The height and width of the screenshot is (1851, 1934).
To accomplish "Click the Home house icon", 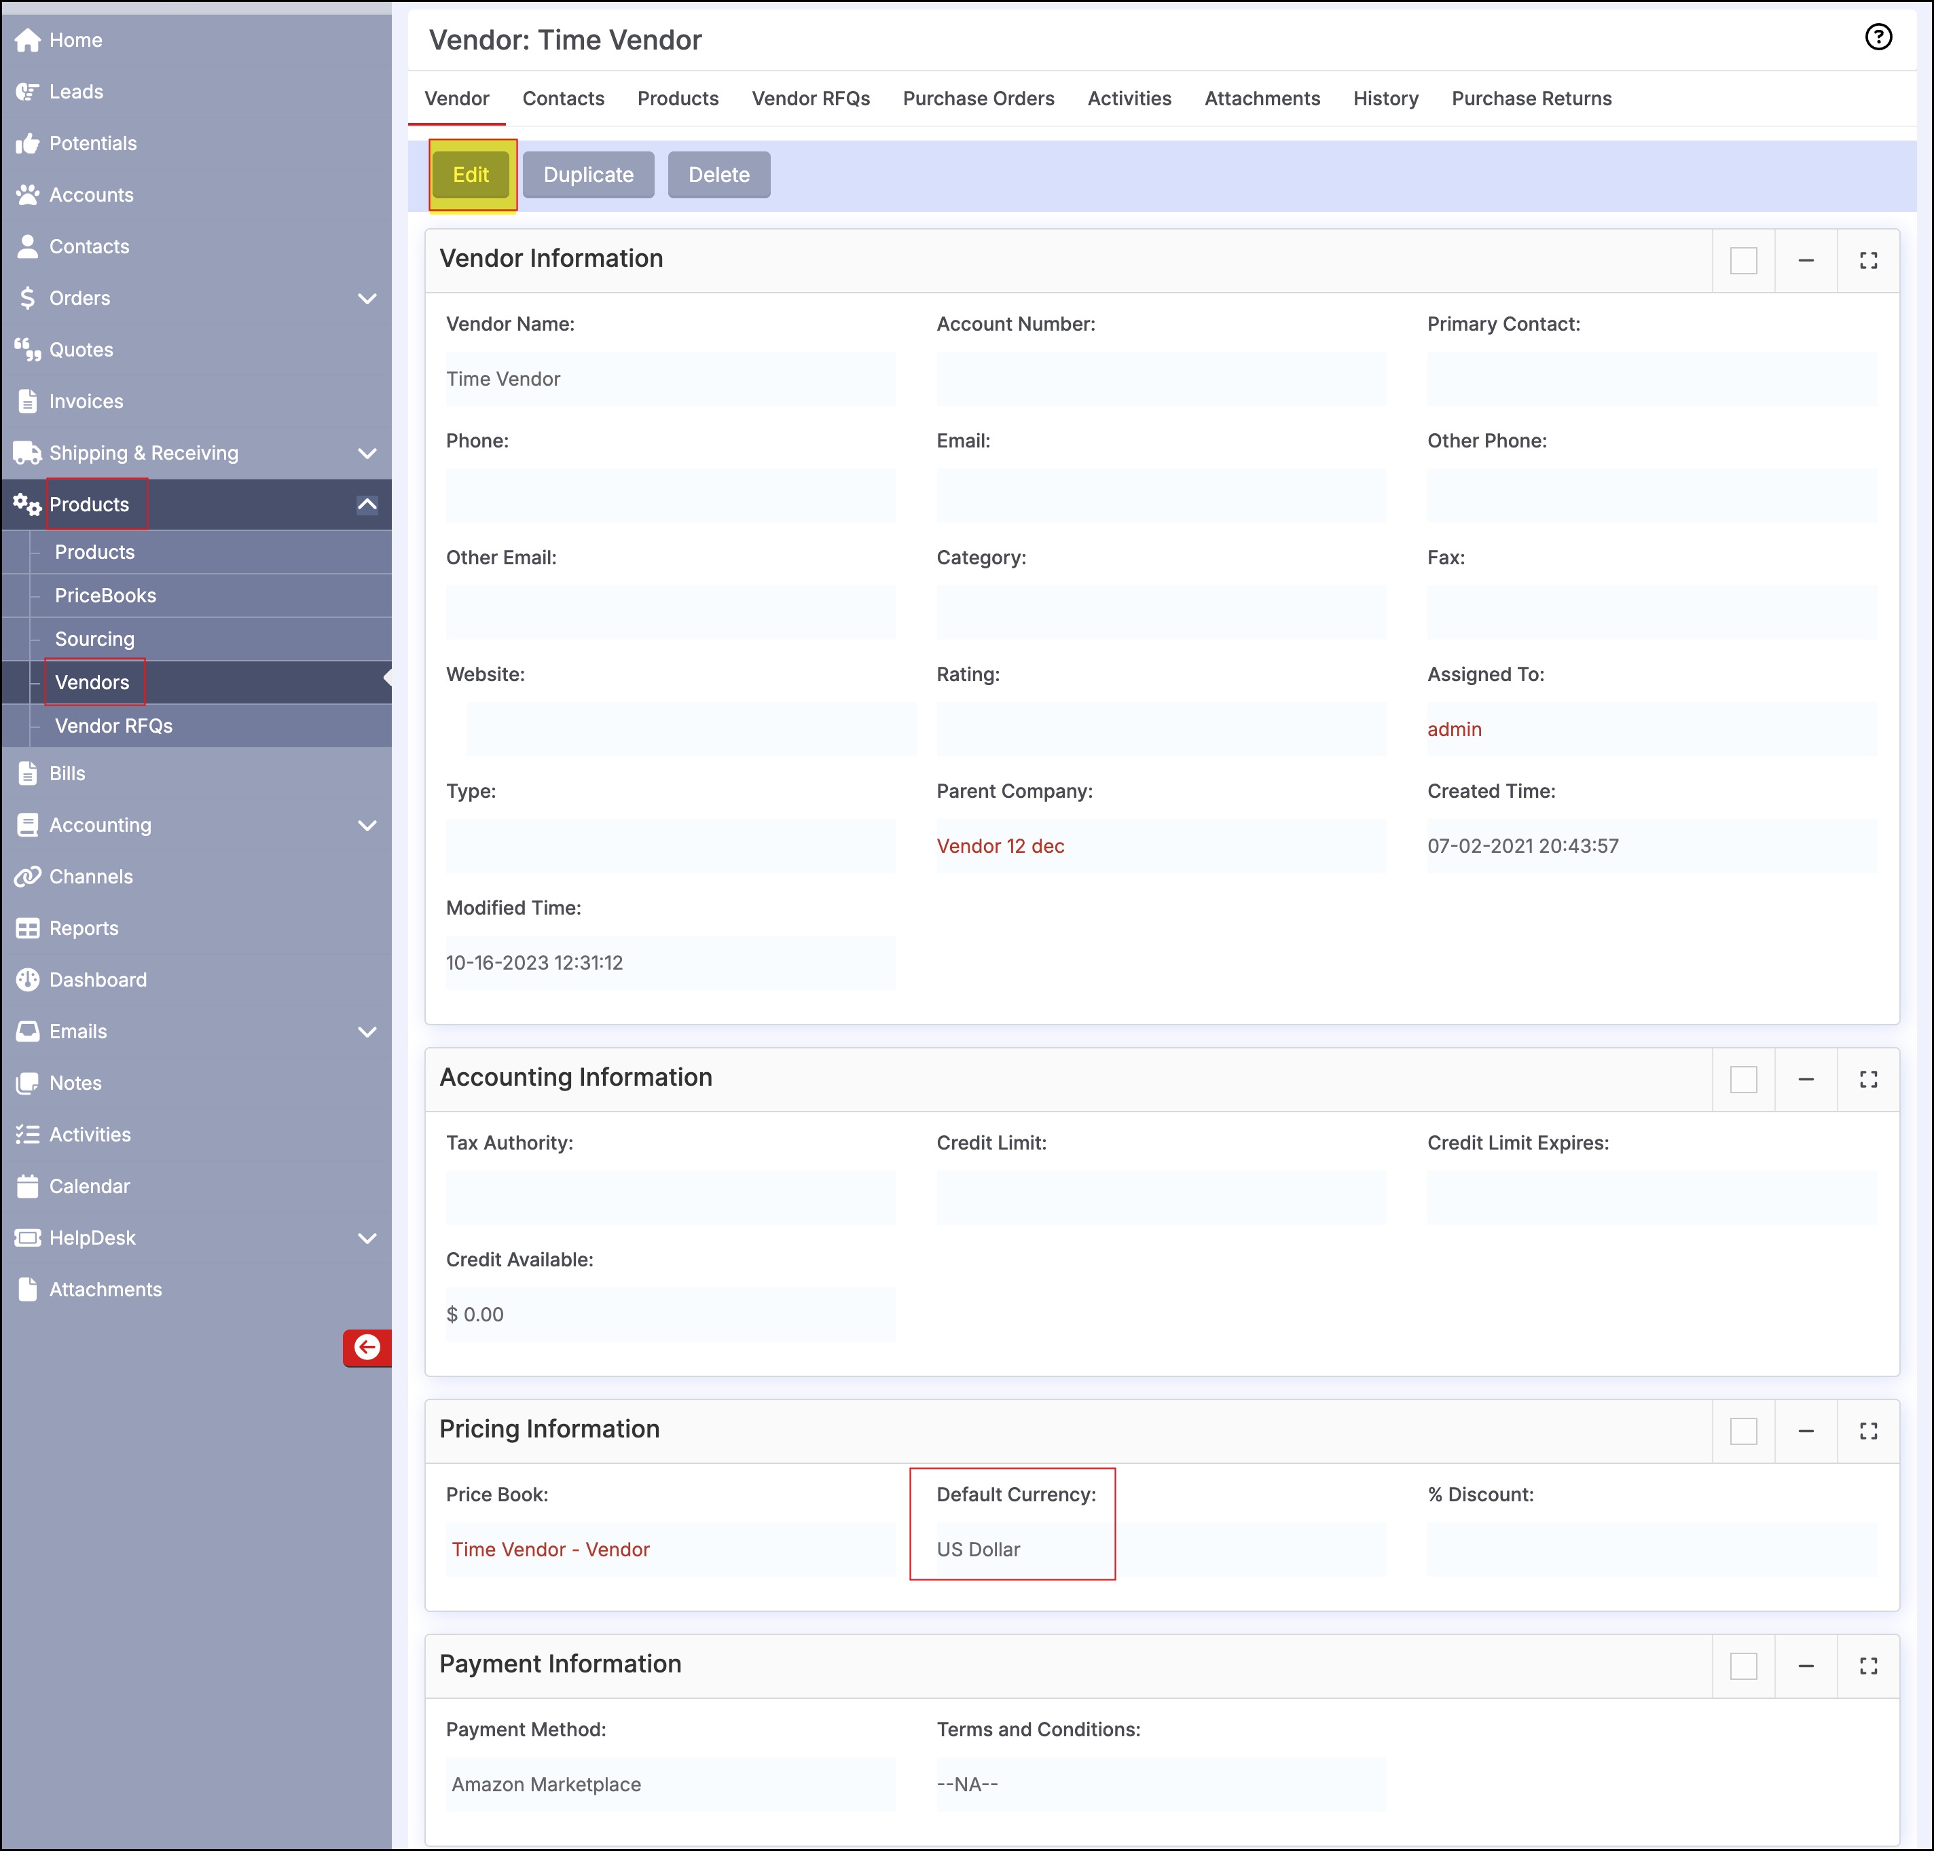I will (28, 41).
